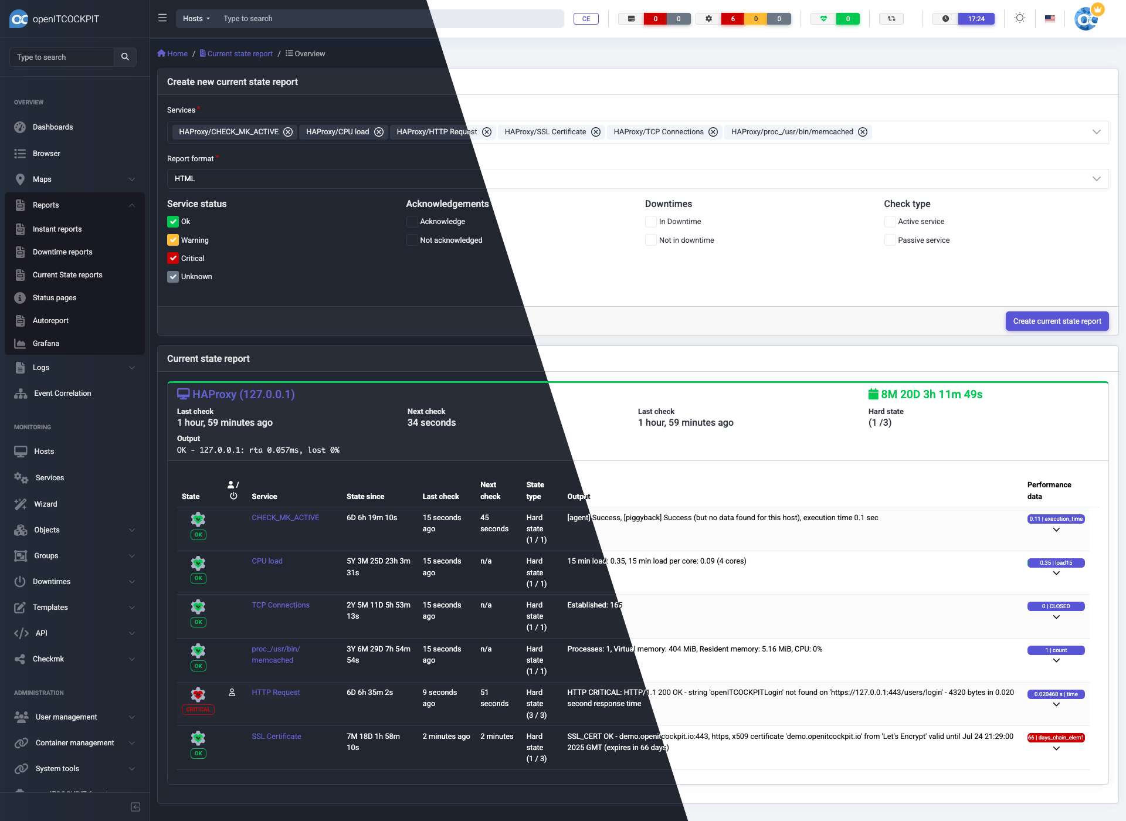Open the HTTP Request service link
Image resolution: width=1126 pixels, height=821 pixels.
coord(276,693)
